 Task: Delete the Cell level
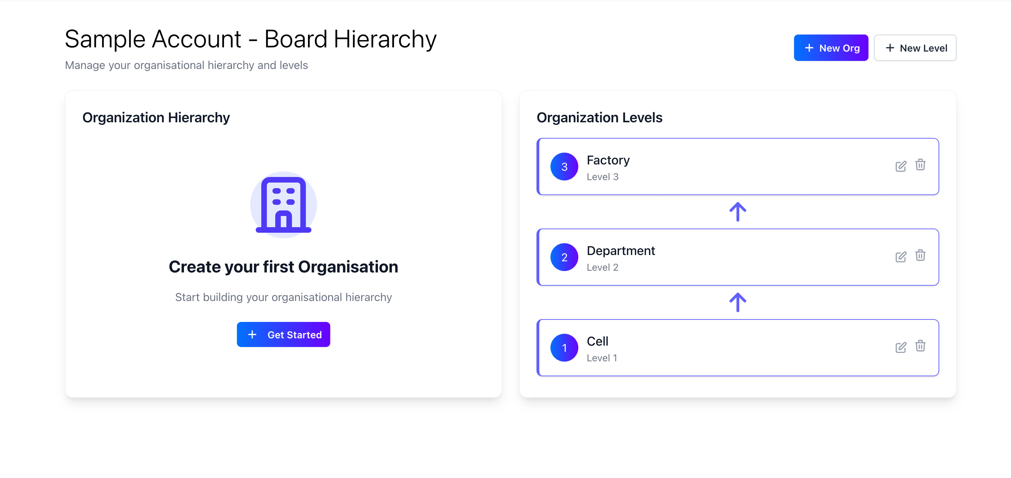(x=921, y=347)
